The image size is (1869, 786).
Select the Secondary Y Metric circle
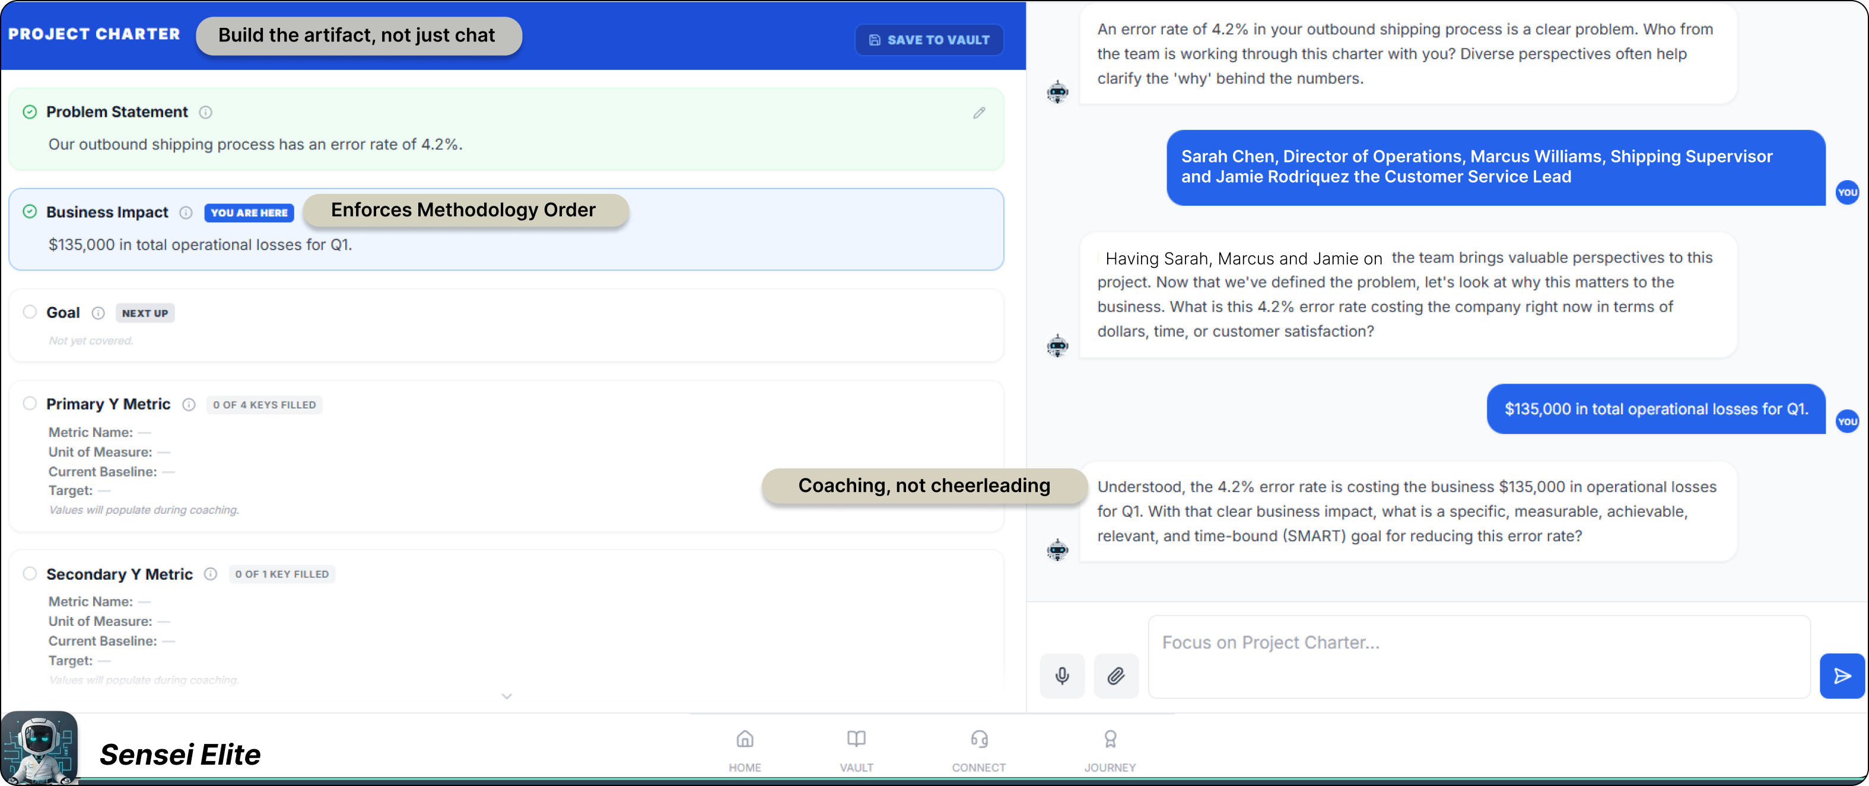pyautogui.click(x=30, y=573)
